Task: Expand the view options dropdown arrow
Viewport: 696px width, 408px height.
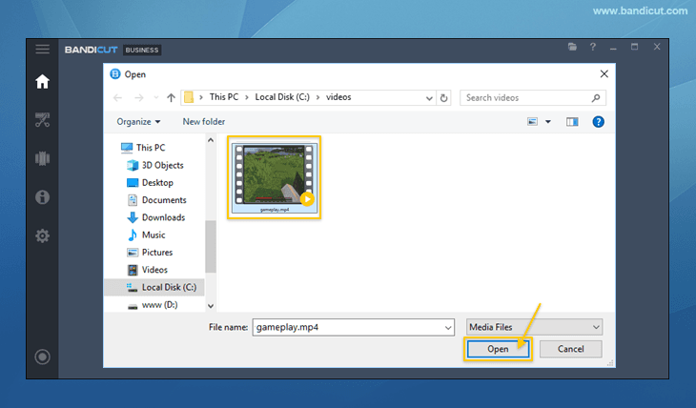Action: pos(548,122)
